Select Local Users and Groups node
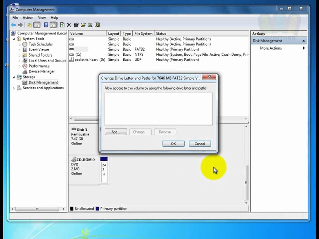The width and height of the screenshot is (319, 239). tap(47, 60)
